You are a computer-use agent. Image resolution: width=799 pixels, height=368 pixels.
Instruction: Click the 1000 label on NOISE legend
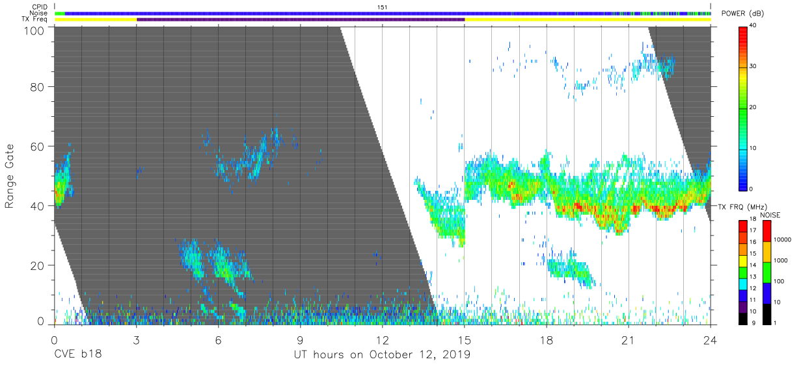pos(781,261)
